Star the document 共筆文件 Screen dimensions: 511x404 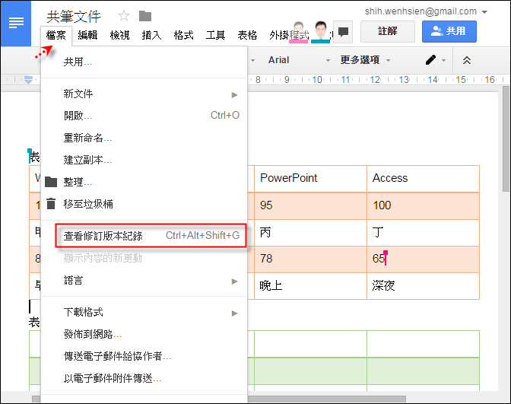coord(124,16)
